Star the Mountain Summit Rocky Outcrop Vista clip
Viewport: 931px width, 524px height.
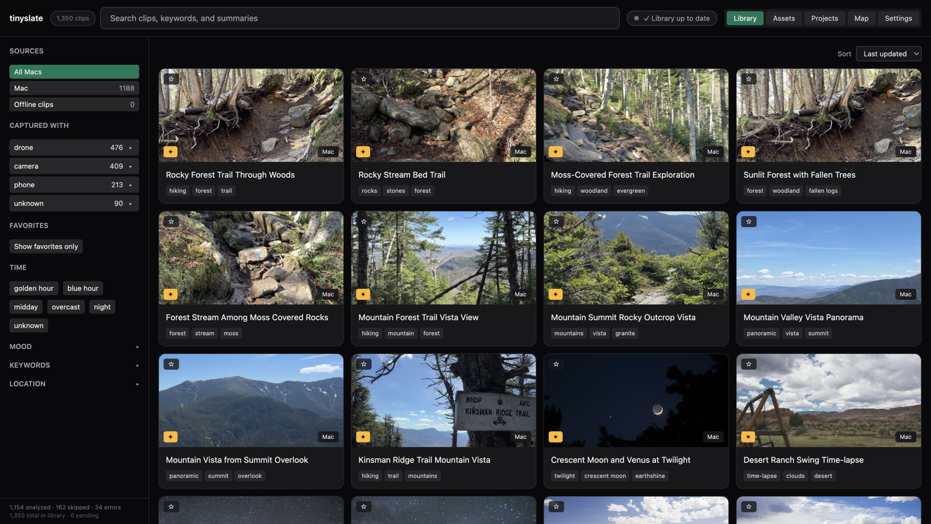click(556, 222)
